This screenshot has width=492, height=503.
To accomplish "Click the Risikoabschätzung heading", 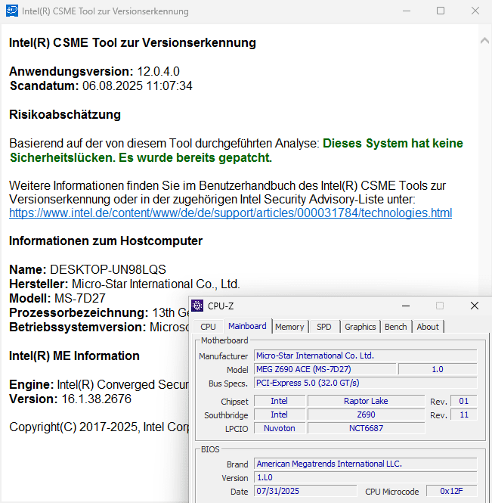I will pos(65,114).
